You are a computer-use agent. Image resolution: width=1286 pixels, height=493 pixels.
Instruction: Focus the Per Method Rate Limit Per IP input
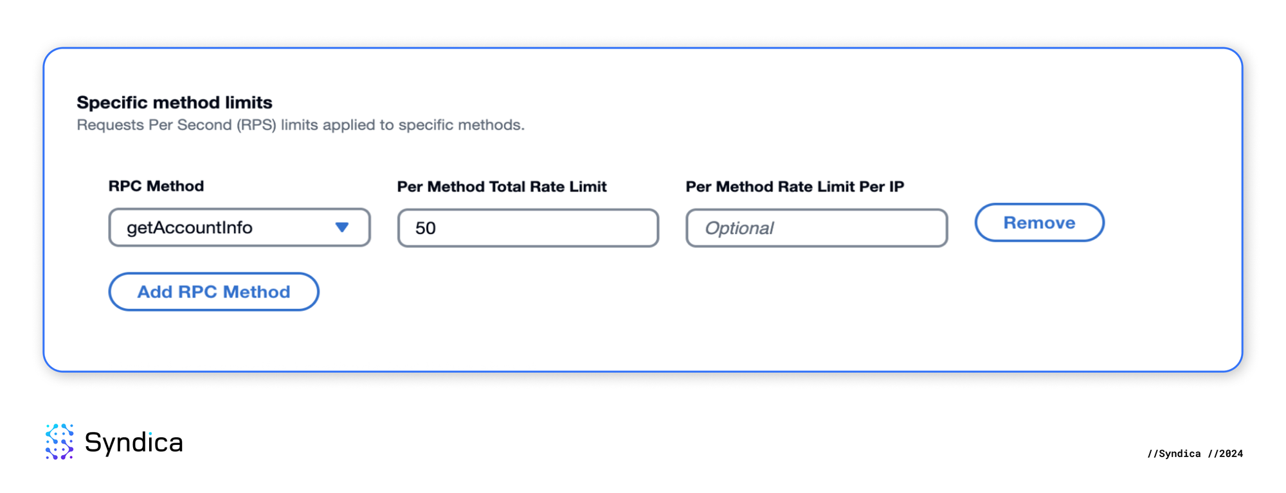pos(816,228)
